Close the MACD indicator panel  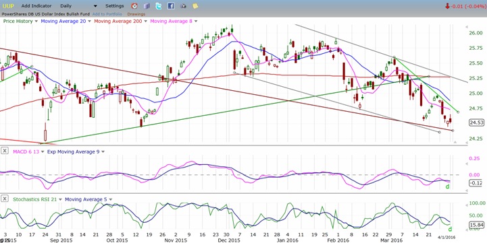click(x=4, y=151)
